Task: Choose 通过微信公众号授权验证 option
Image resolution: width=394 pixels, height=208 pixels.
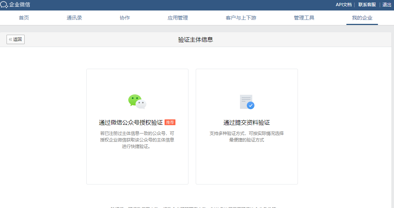Action: [x=137, y=127]
